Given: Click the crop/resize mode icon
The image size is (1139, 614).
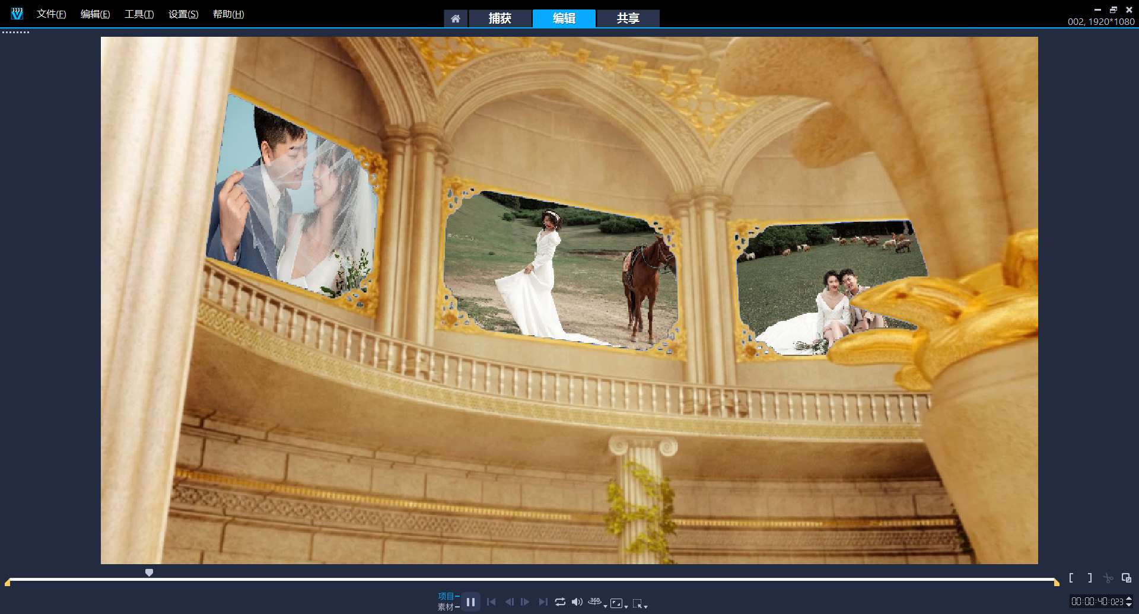Looking at the screenshot, I should (637, 603).
